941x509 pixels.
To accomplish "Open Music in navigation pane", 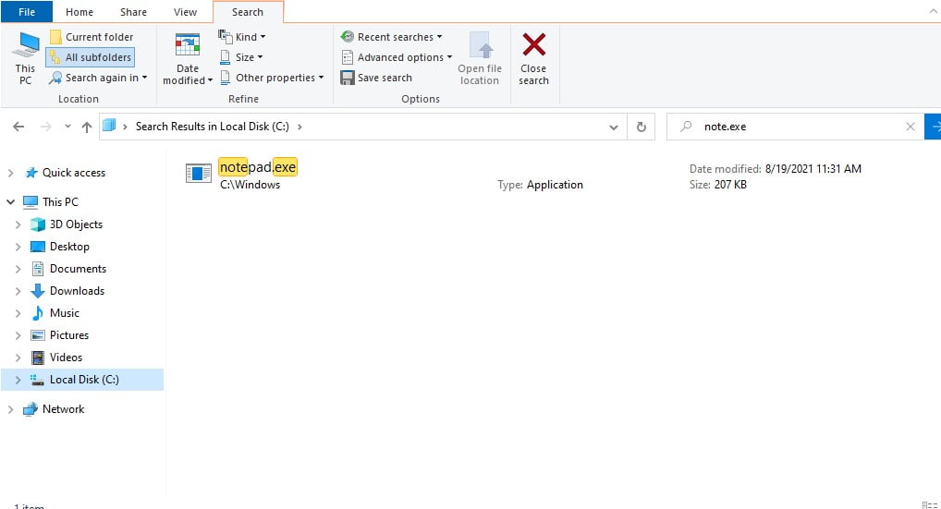I will coord(64,313).
